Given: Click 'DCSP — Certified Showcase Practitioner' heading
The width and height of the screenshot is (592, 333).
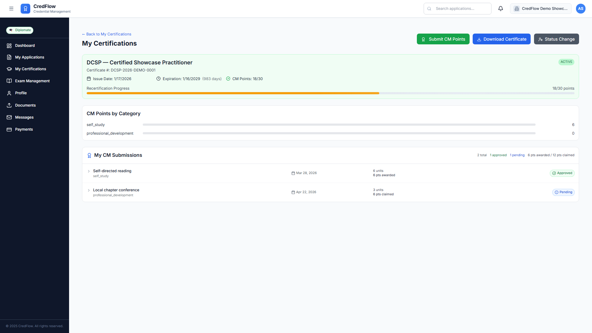Looking at the screenshot, I should coord(139,63).
